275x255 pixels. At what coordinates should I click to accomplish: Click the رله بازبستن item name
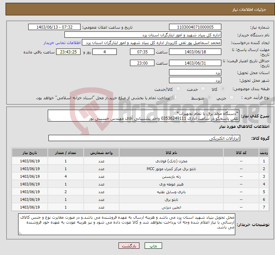click(171, 177)
